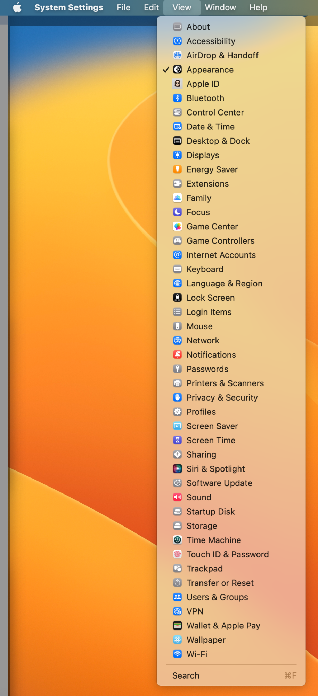Click the Family icon
This screenshot has width=318, height=696.
point(178,198)
